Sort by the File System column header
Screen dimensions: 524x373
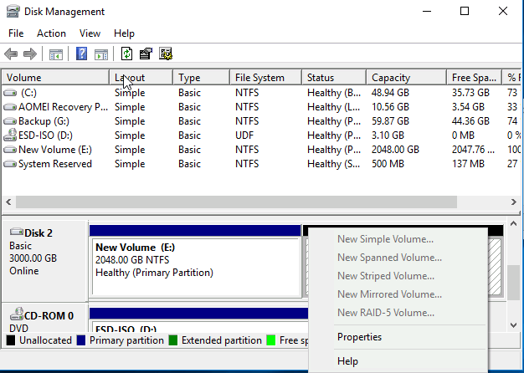pyautogui.click(x=266, y=78)
